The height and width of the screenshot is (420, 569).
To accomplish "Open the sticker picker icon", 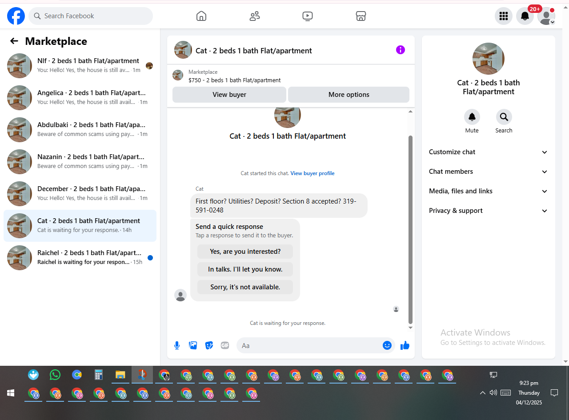I will pyautogui.click(x=209, y=345).
